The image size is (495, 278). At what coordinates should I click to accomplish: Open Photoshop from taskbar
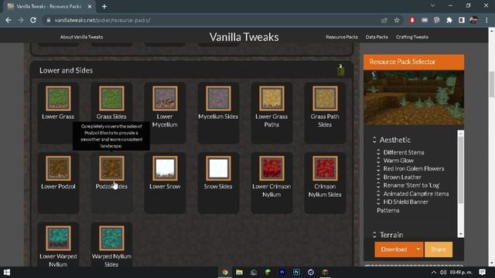296,273
